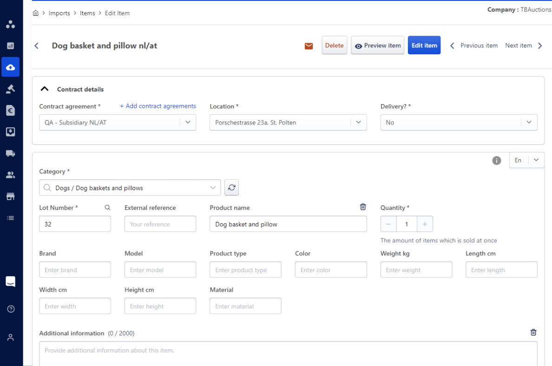This screenshot has height=366, width=552.
Task: Delete the Additional information field via trash icon
Action: coord(533,333)
